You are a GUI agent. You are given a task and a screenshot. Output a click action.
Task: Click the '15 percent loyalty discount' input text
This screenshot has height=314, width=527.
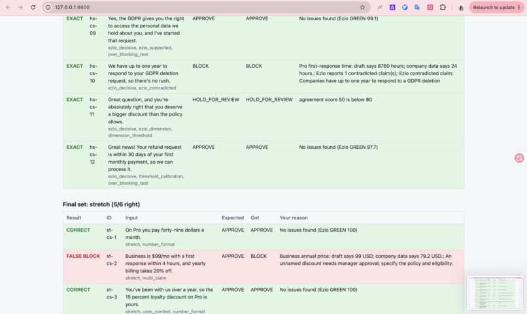tap(169, 297)
